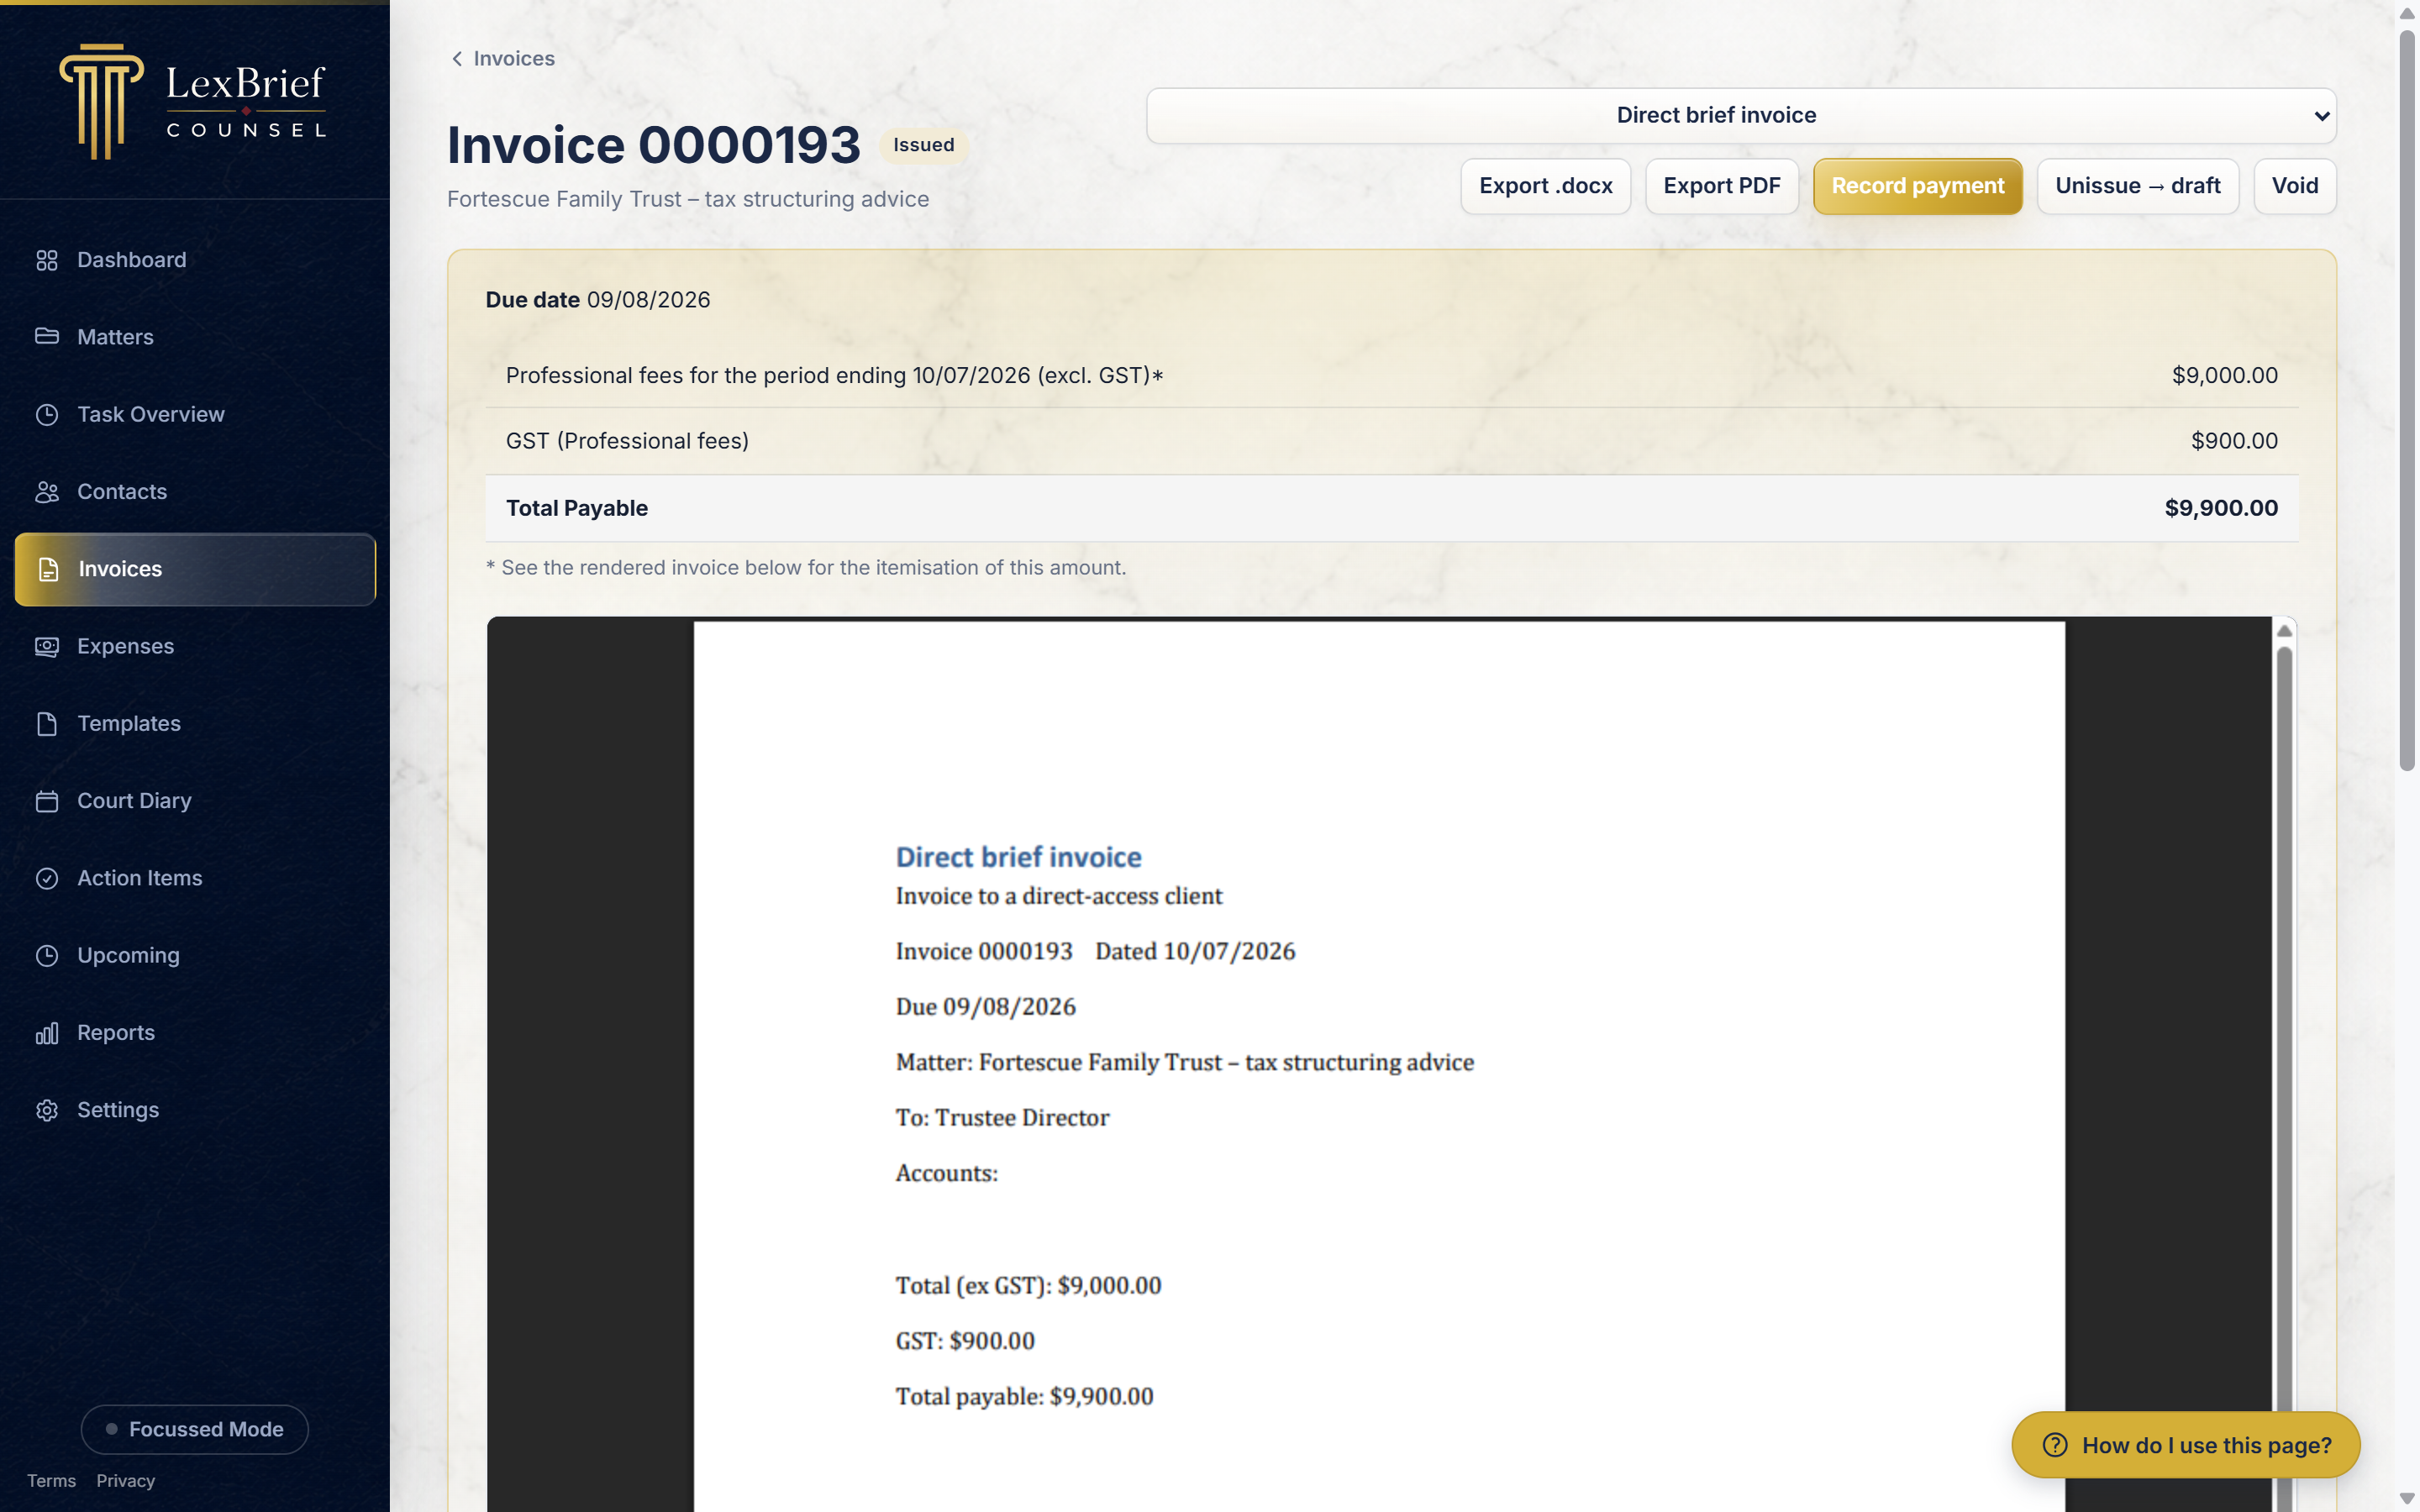
Task: Open Task Overview page
Action: (195, 414)
